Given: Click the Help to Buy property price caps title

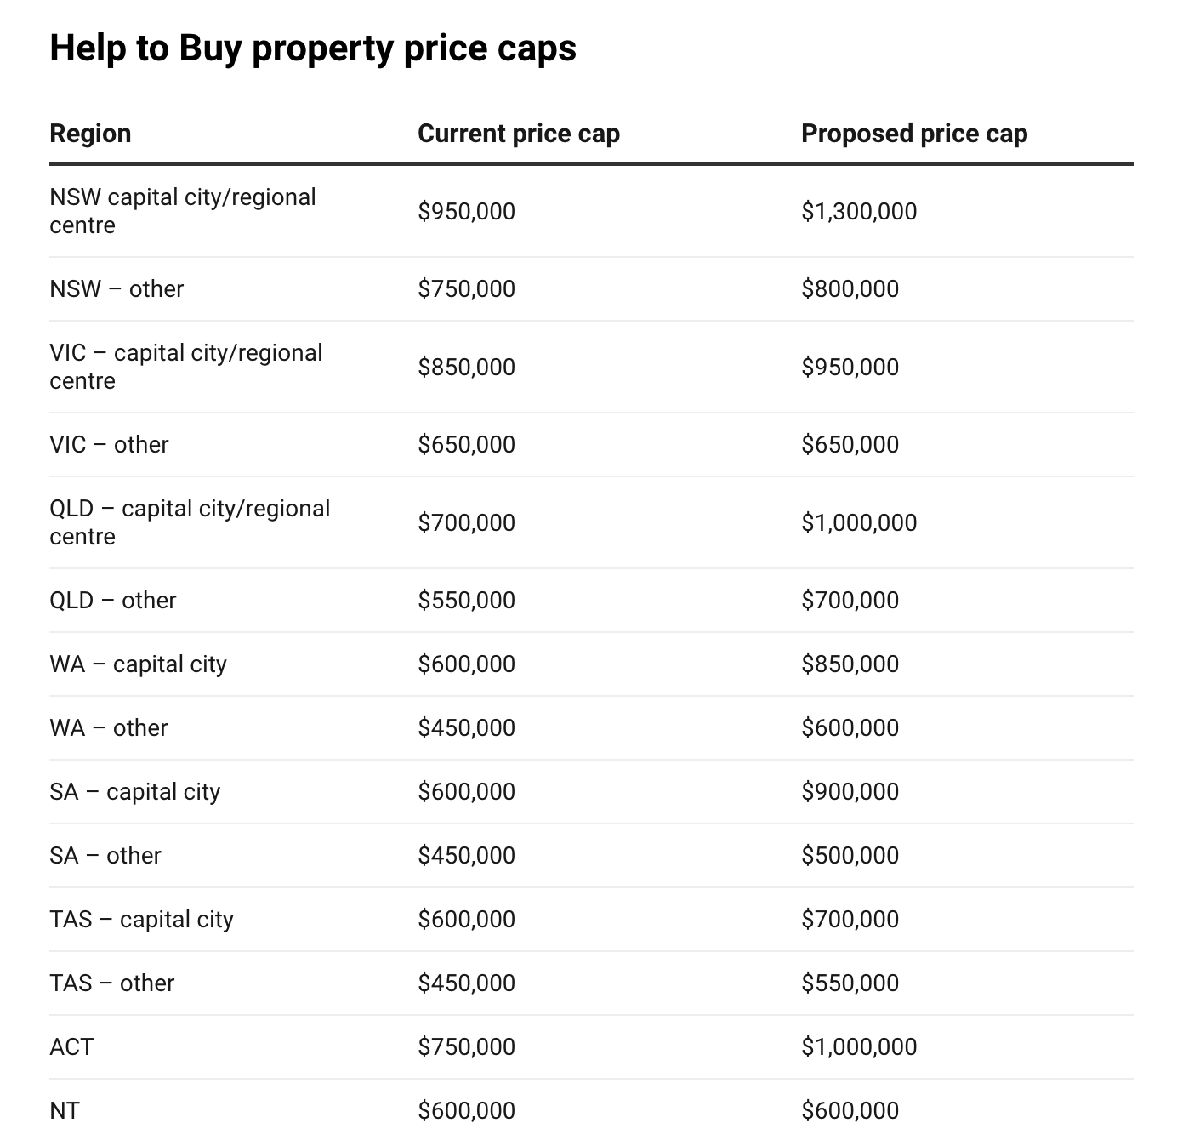Looking at the screenshot, I should pos(313,48).
